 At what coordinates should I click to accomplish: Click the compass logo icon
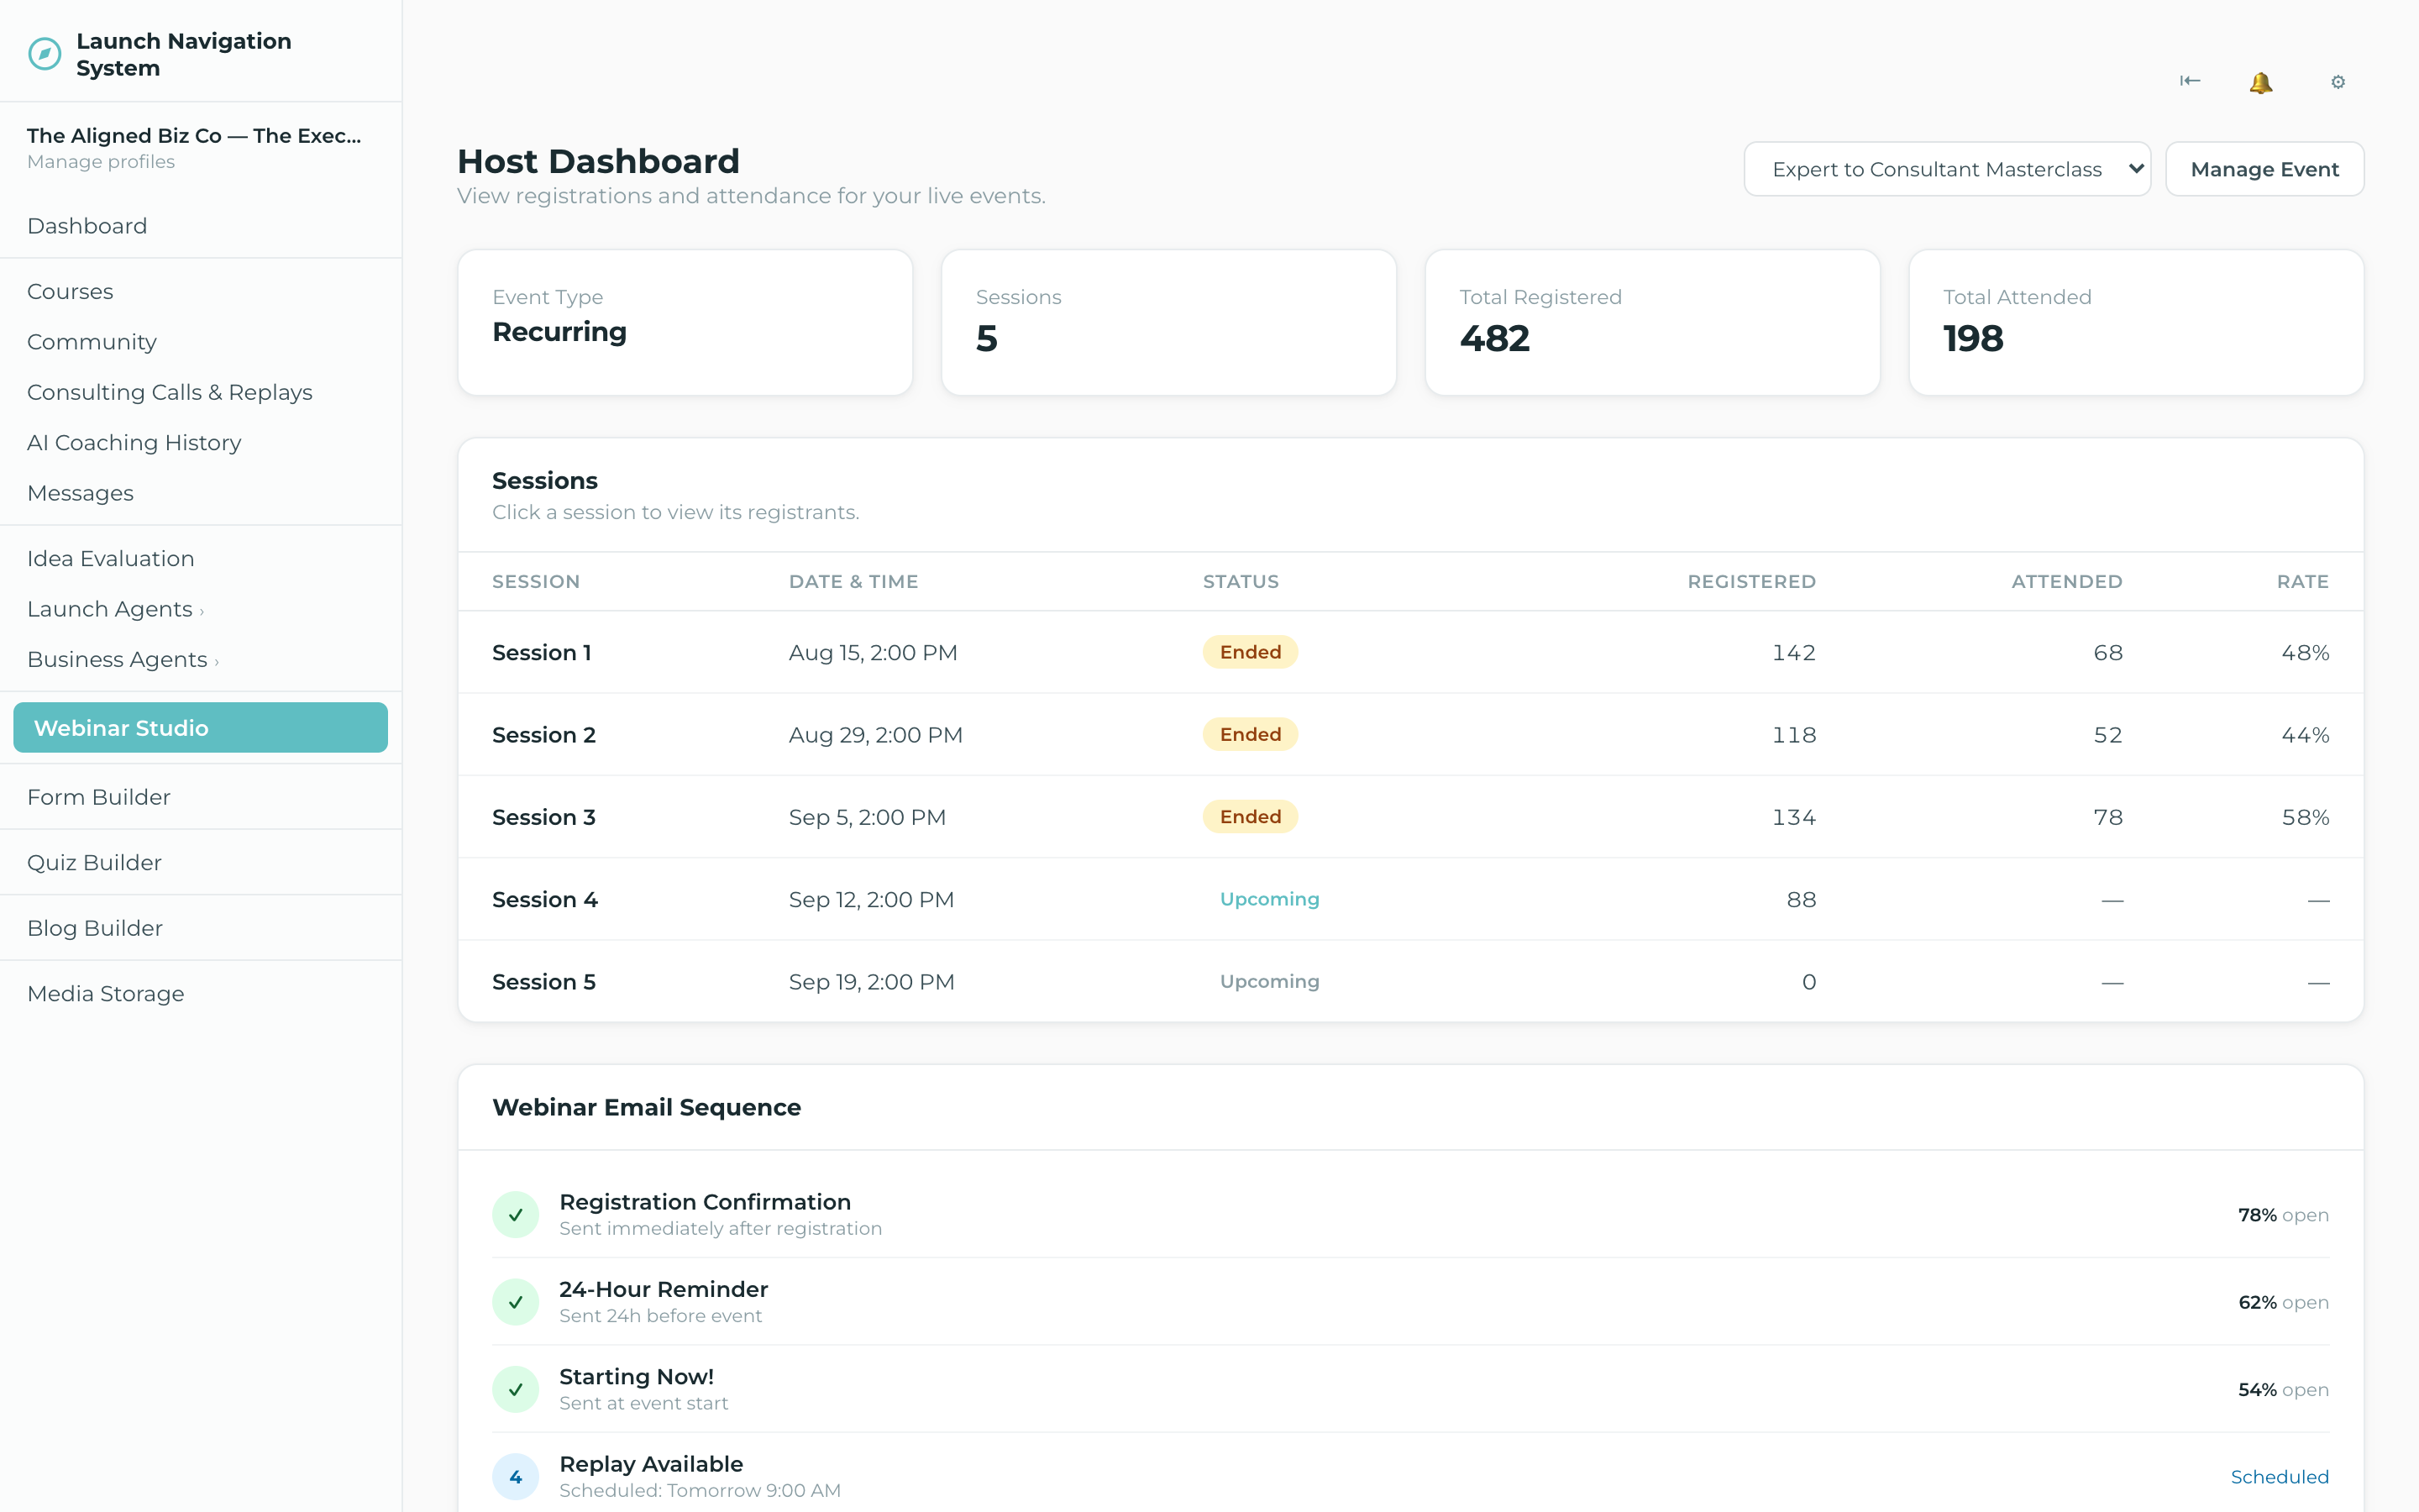click(x=45, y=54)
